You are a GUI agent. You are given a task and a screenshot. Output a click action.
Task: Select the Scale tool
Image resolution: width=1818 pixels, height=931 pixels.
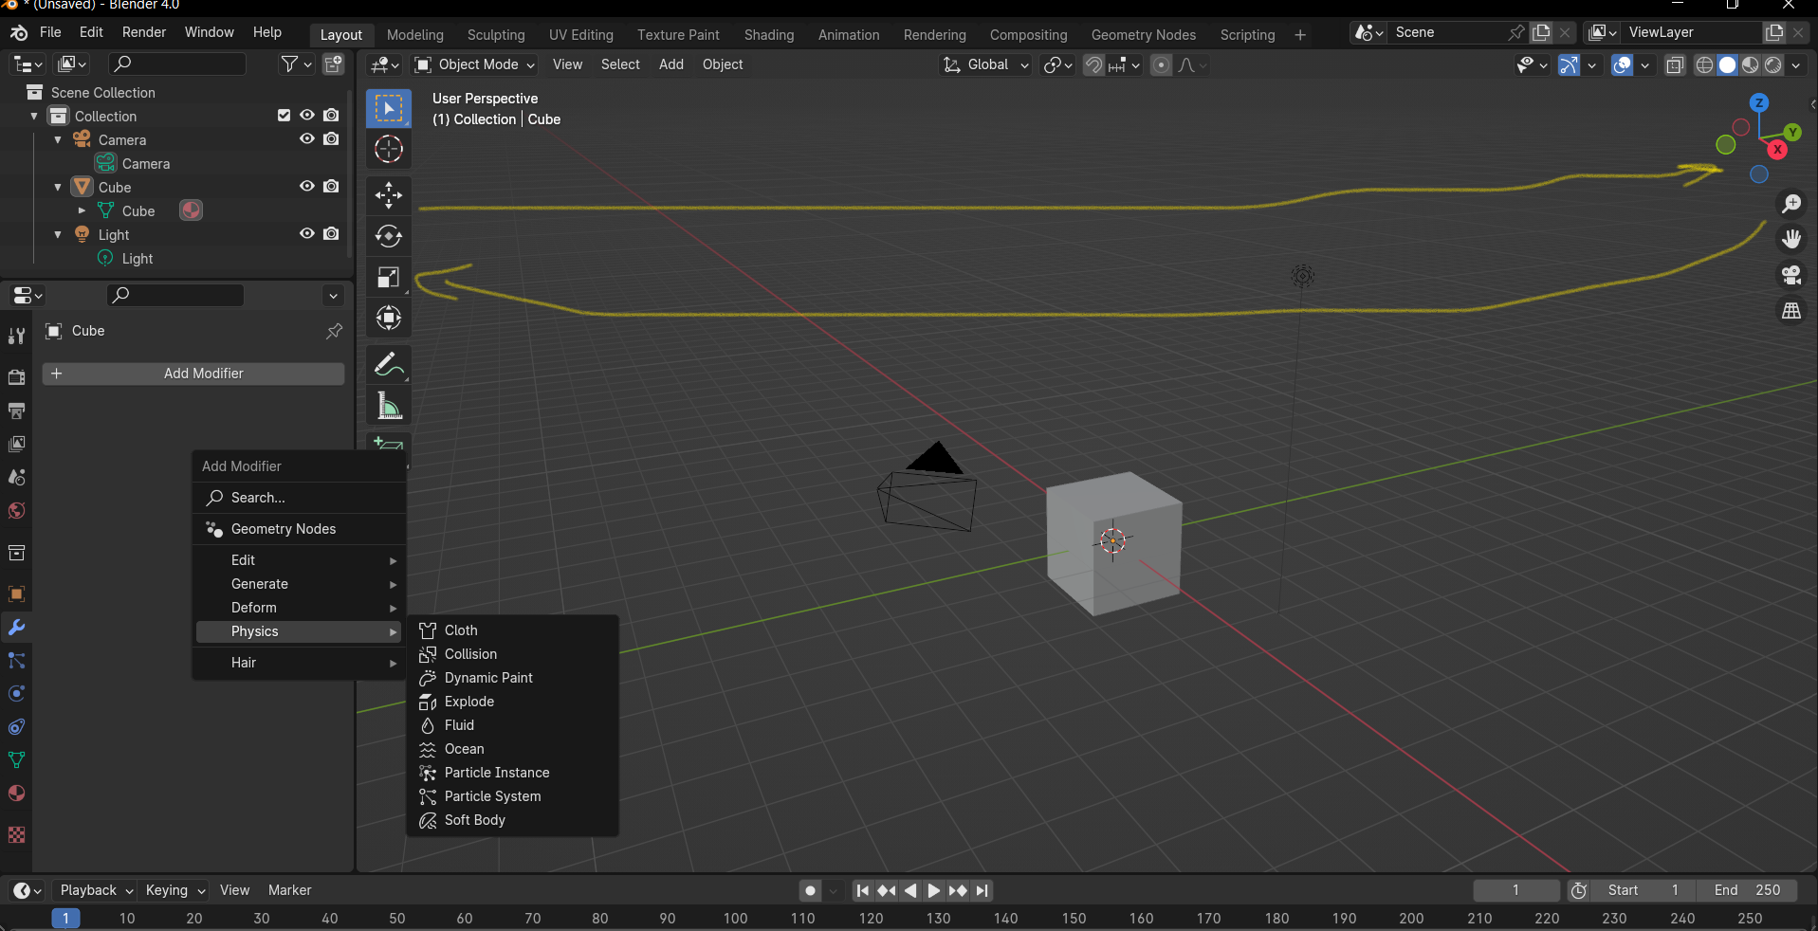coord(389,277)
